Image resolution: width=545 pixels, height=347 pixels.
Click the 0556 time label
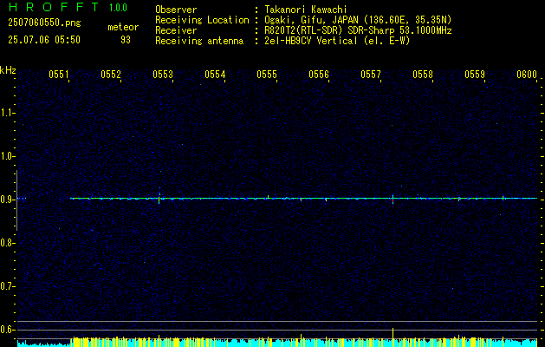tap(319, 74)
